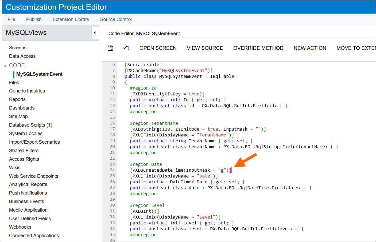Expand the Site Map section
This screenshot has width=376, height=242.
coord(18,116)
